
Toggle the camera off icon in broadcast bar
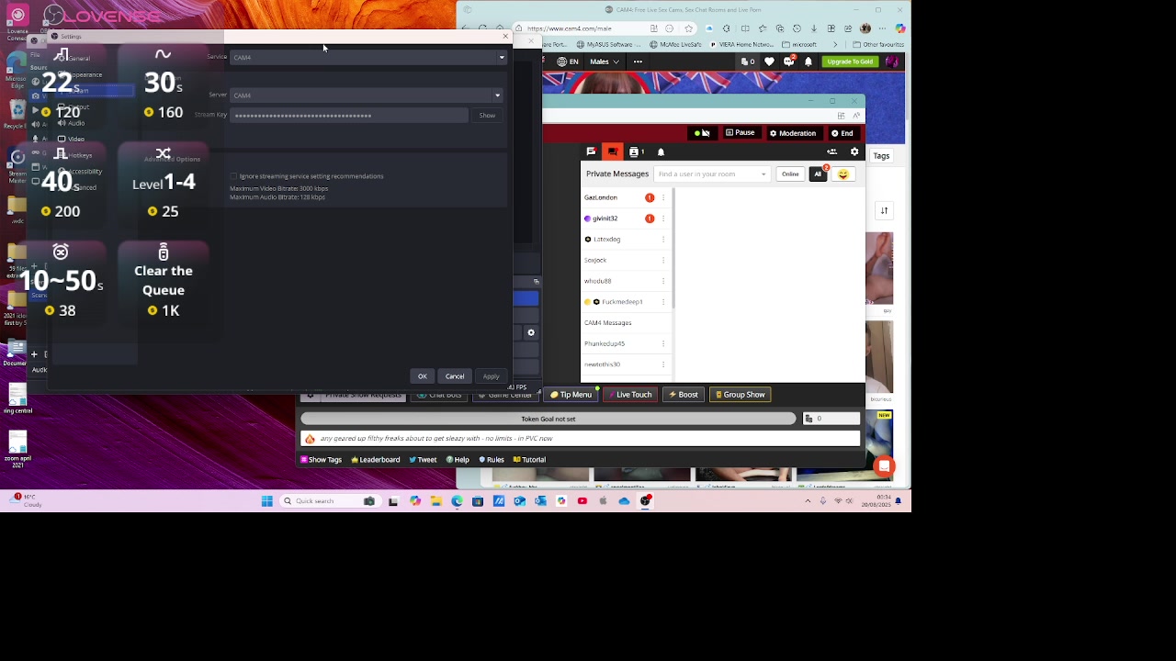(x=702, y=133)
